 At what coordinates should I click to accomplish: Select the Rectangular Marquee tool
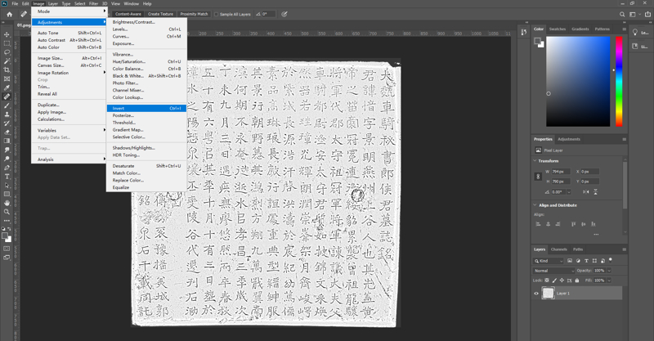pyautogui.click(x=7, y=43)
